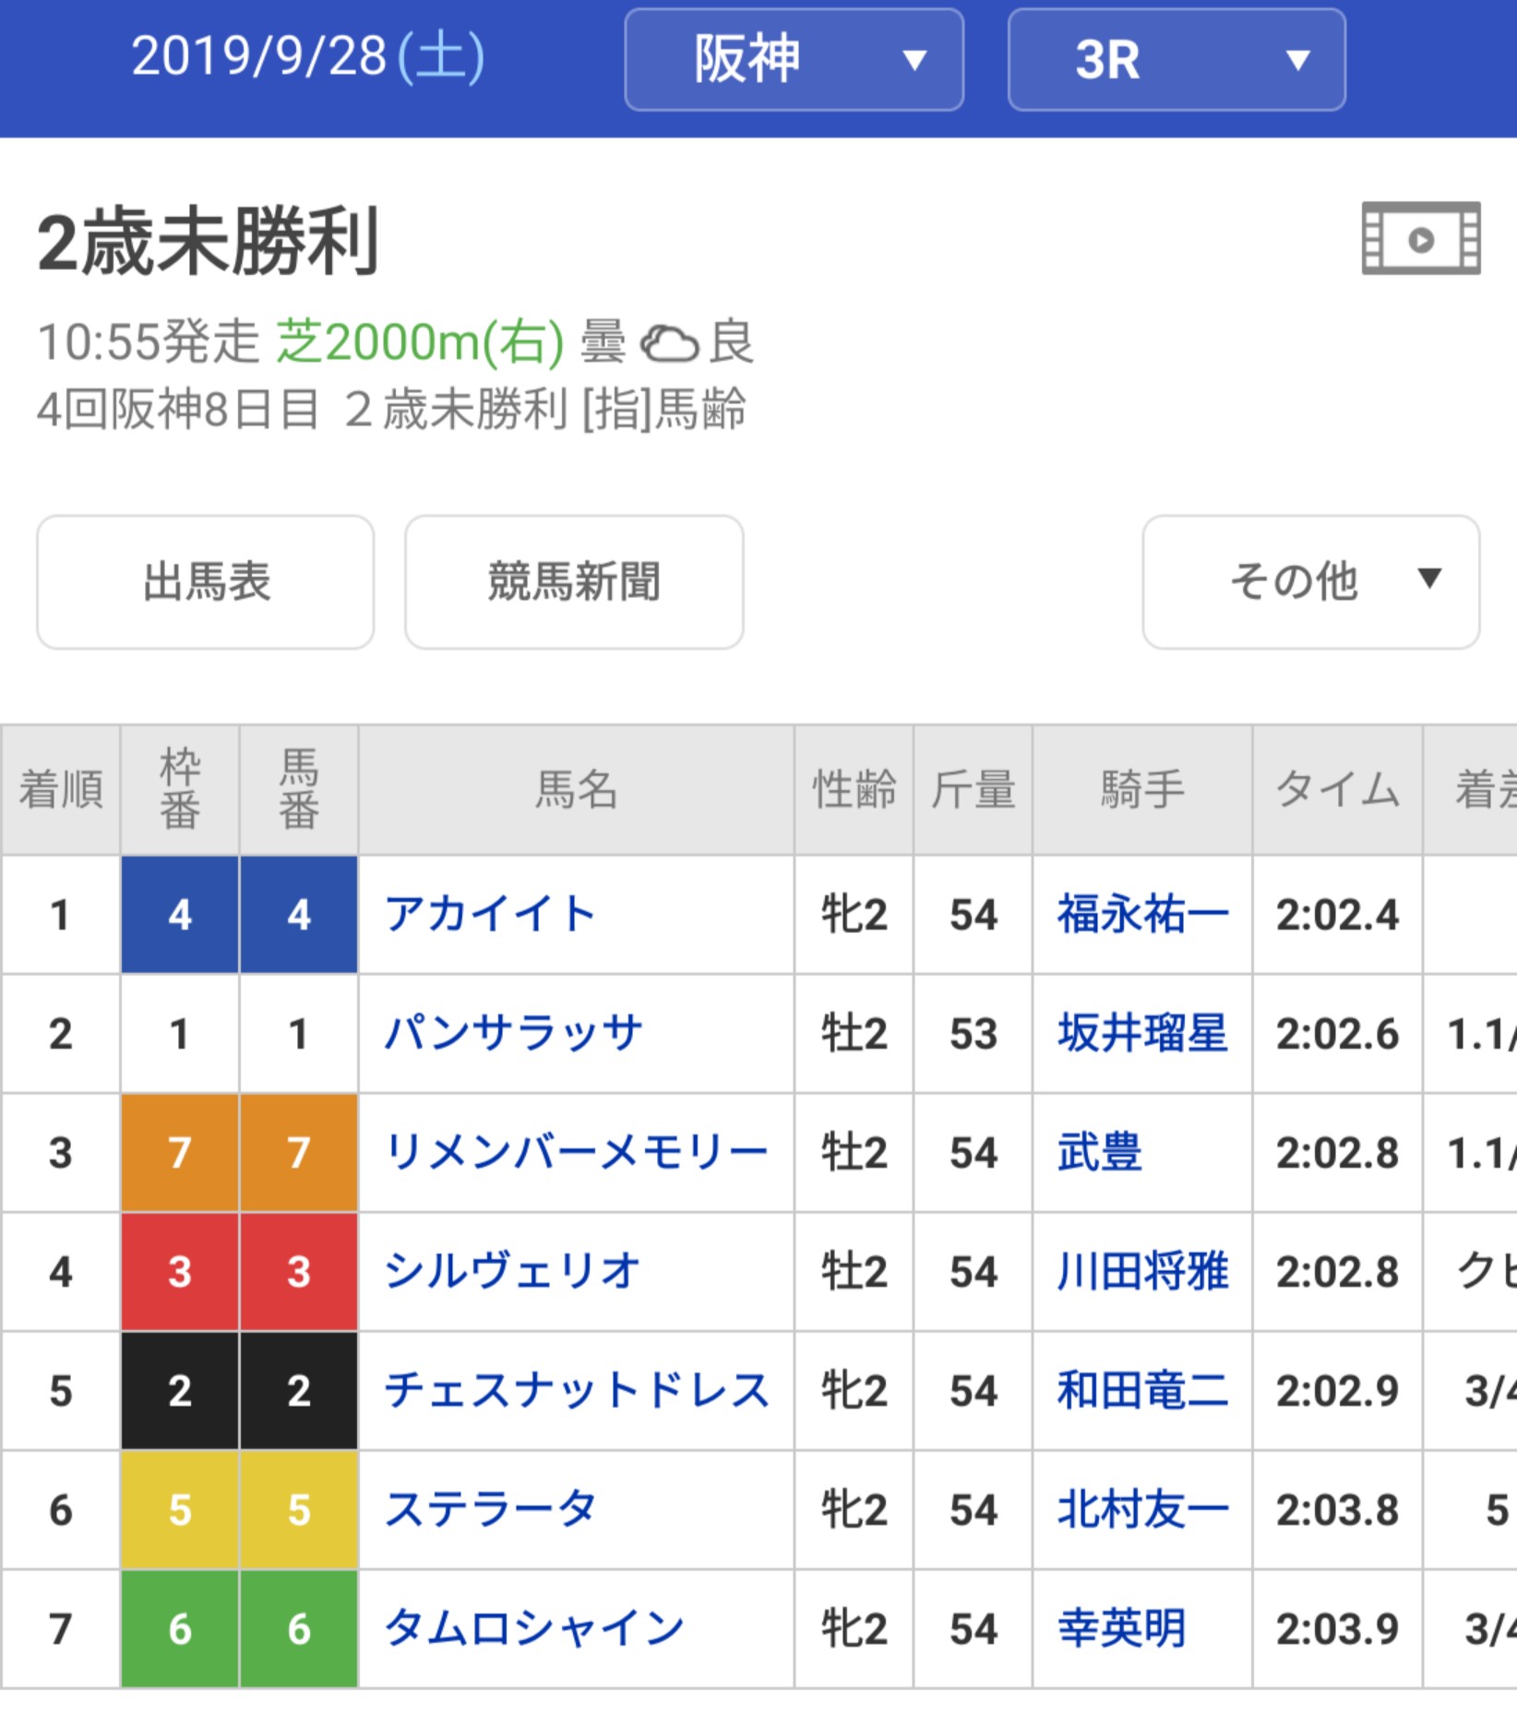The image size is (1517, 1714).
Task: View jockey 川田将雅 profile
Action: tap(1142, 1272)
